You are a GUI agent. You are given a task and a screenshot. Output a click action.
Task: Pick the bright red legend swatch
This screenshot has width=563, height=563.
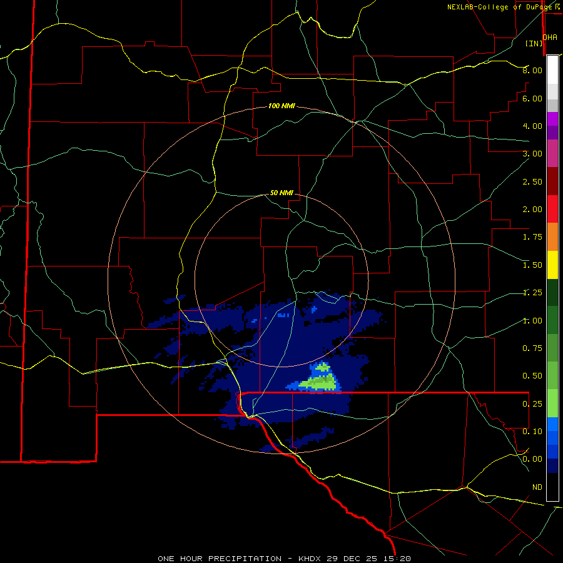[552, 209]
